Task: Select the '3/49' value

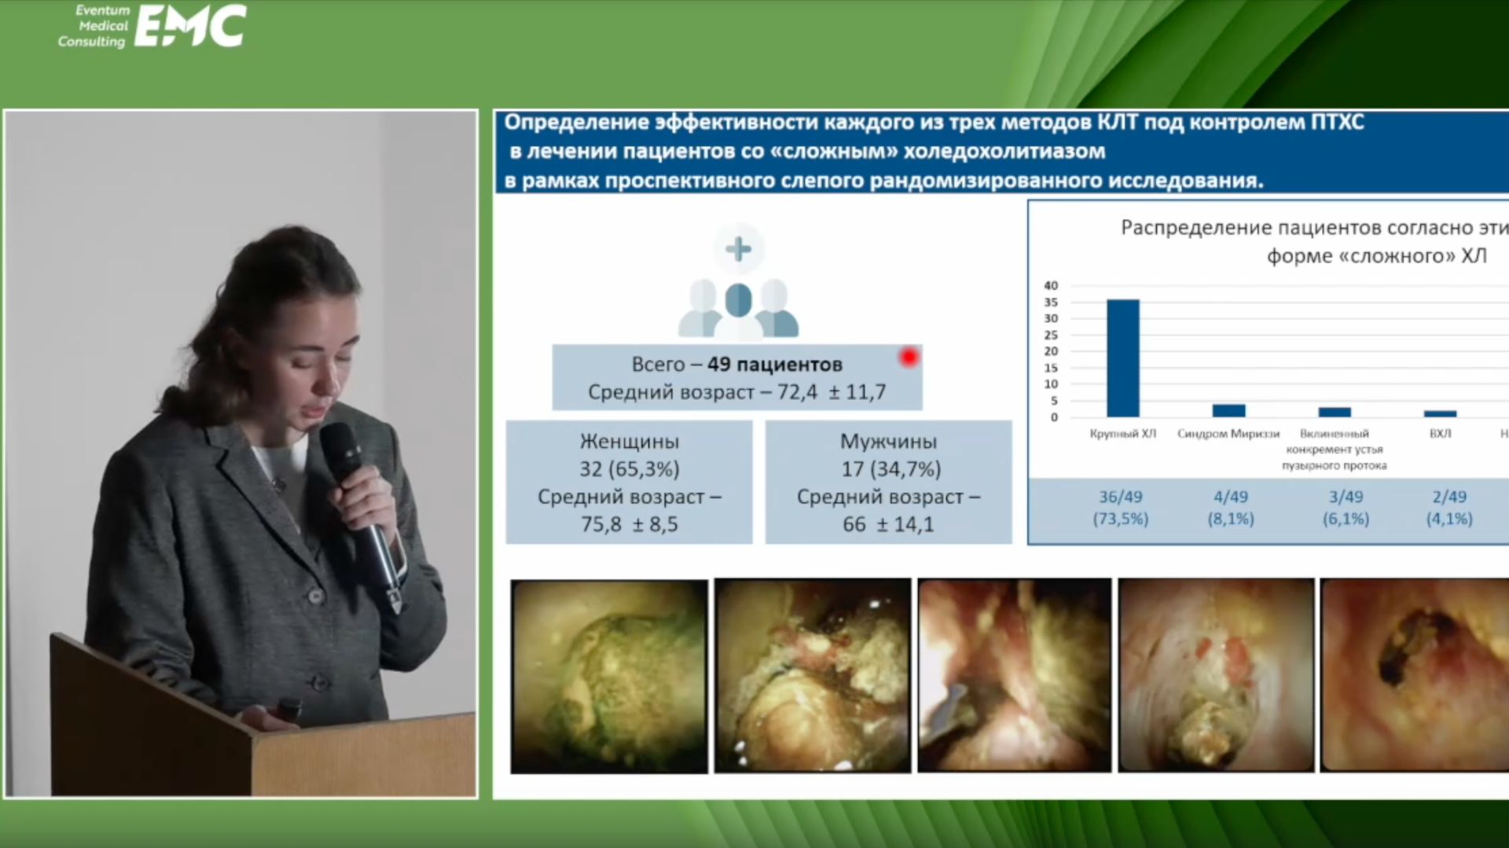Action: pos(1346,497)
